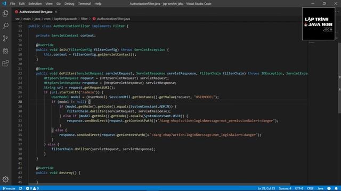This screenshot has height=191, width=341.
Task: Click the filter breadcrumb segment
Action: point(84,19)
